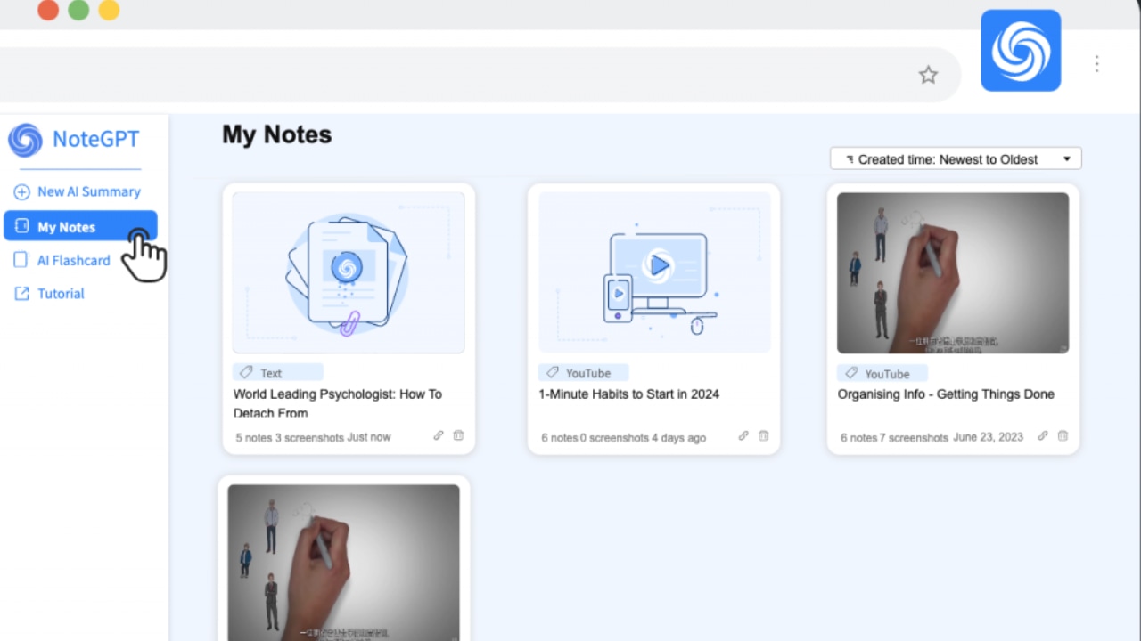Open the 1-Minute Habits to Start in 2024 title
This screenshot has height=641, width=1141.
point(628,394)
